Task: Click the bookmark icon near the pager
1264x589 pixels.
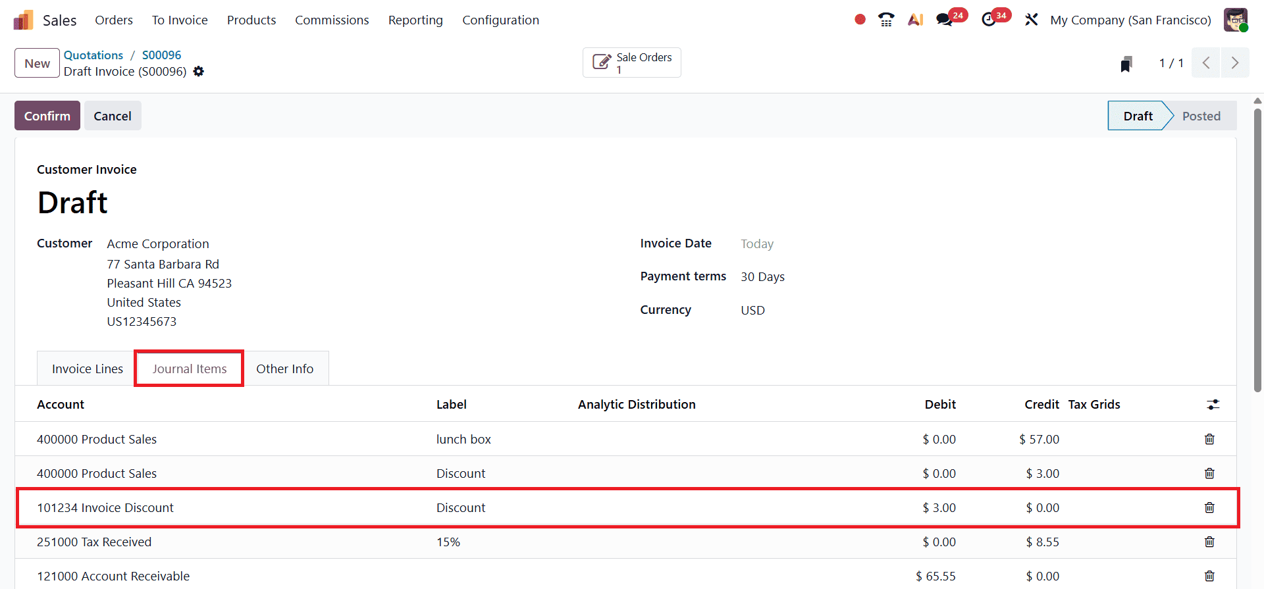Action: 1126,64
